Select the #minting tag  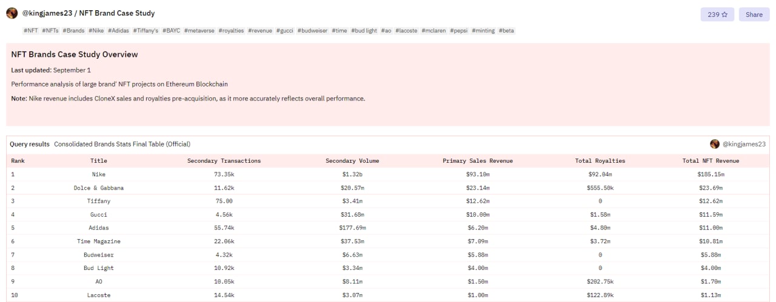(x=483, y=30)
